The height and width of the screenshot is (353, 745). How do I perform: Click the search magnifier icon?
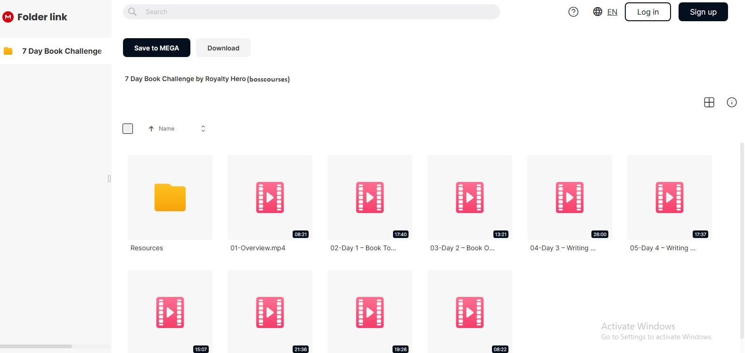(x=132, y=12)
